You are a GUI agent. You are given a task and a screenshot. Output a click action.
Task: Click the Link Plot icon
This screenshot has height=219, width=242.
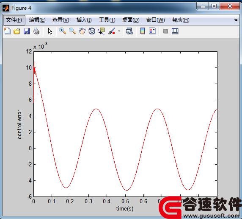pyautogui.click(x=129, y=31)
